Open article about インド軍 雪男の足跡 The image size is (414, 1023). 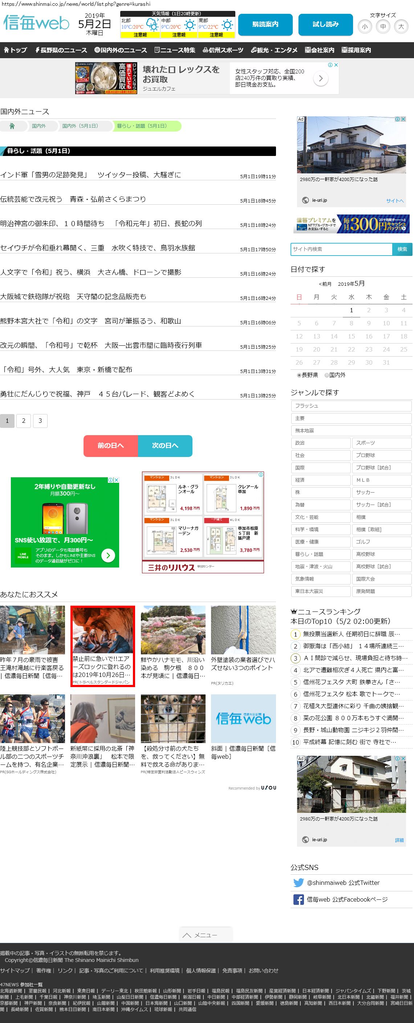click(x=90, y=175)
